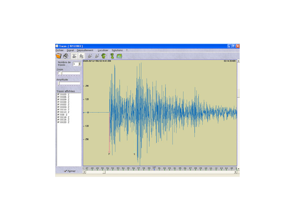Decrease the Nombre de traces value

(x=80, y=65)
